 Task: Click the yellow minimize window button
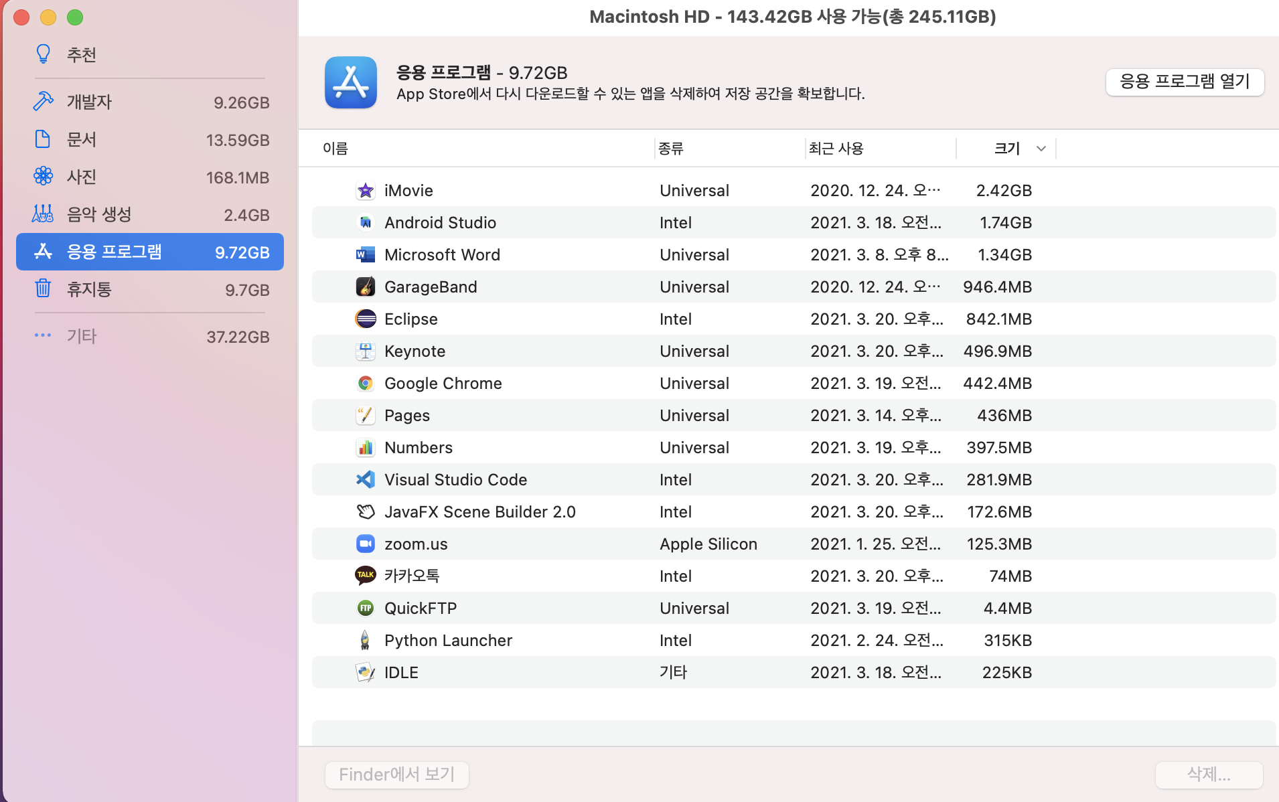pyautogui.click(x=48, y=17)
